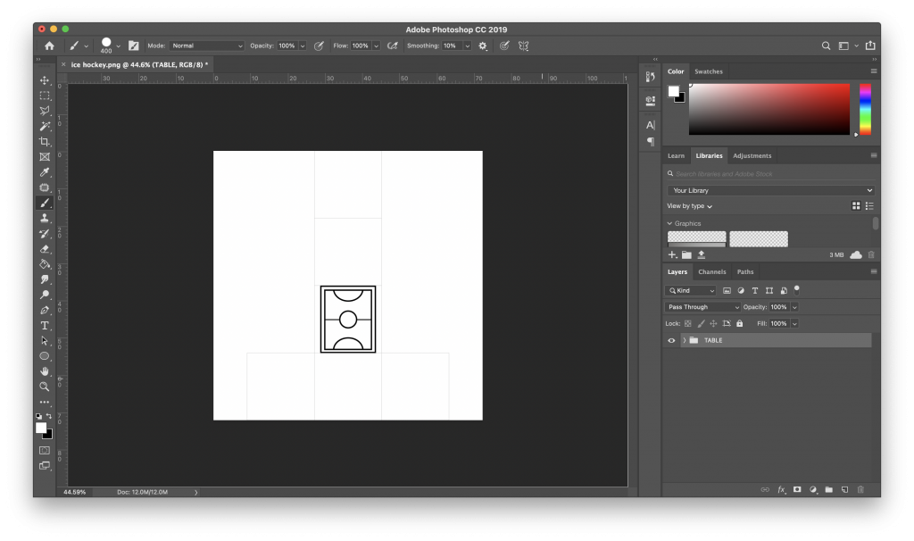914x541 pixels.
Task: Select the Hand tool
Action: tap(45, 371)
